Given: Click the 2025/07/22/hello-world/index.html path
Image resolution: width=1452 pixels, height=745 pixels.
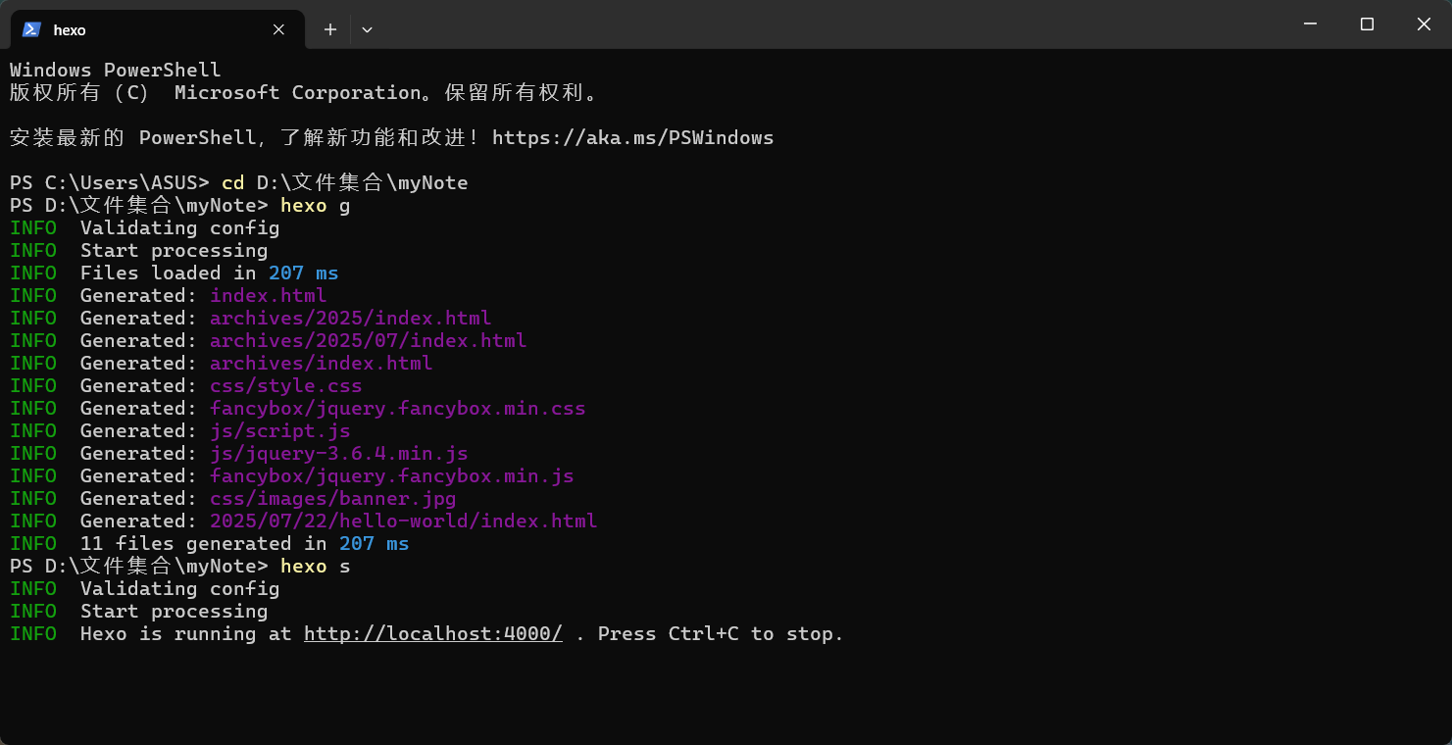Looking at the screenshot, I should (403, 521).
